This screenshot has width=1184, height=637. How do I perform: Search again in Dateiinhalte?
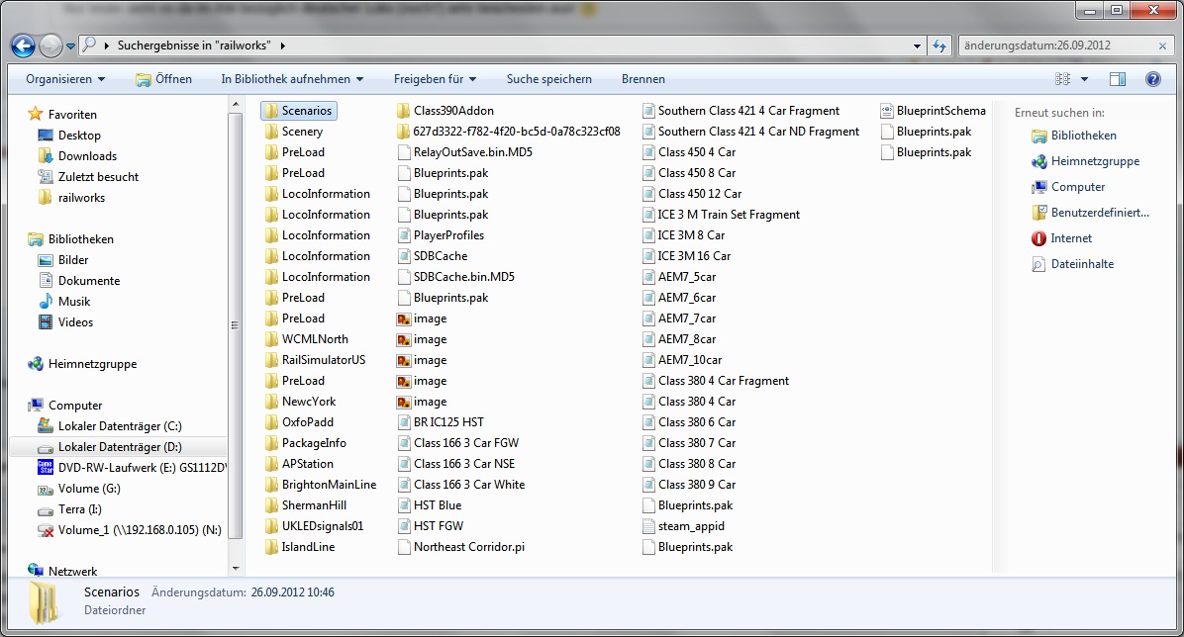point(1082,264)
